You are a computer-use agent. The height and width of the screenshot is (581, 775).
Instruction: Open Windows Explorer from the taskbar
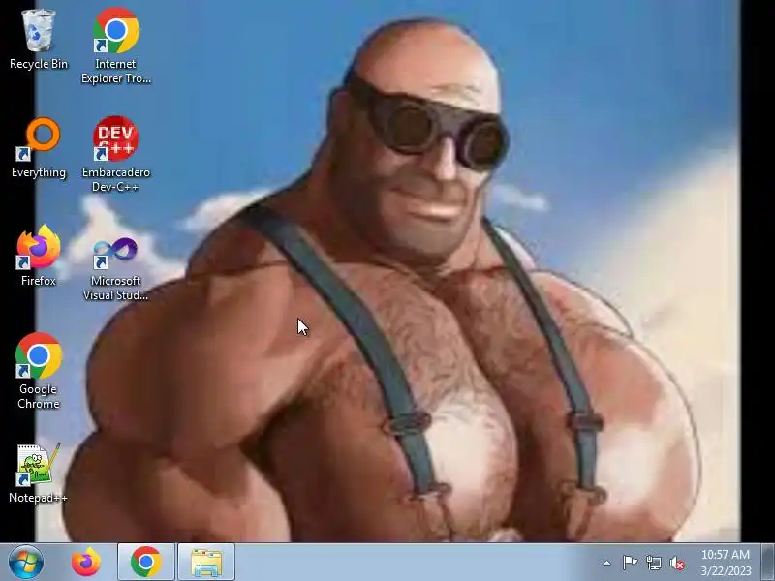(x=206, y=563)
